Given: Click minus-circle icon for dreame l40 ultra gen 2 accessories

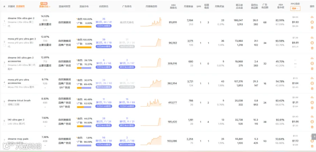Looking at the screenshot, I should 312,63.
